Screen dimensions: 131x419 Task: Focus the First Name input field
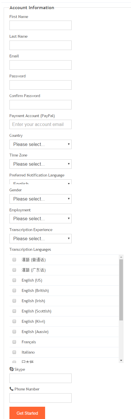(x=41, y=25)
